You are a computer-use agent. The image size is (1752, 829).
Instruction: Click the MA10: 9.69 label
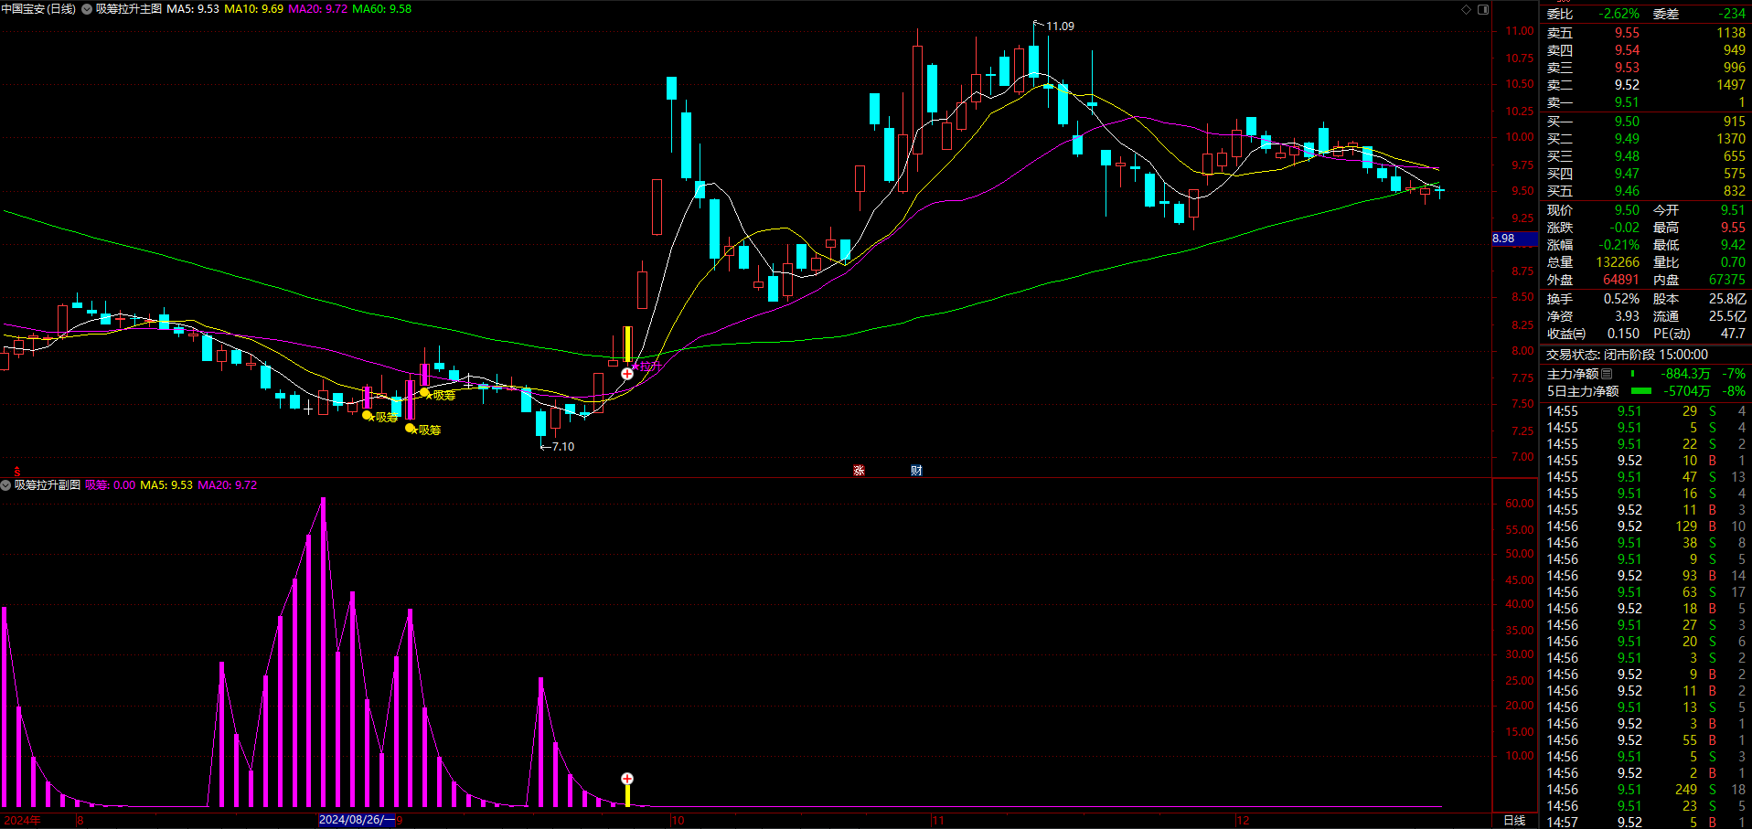[x=253, y=9]
